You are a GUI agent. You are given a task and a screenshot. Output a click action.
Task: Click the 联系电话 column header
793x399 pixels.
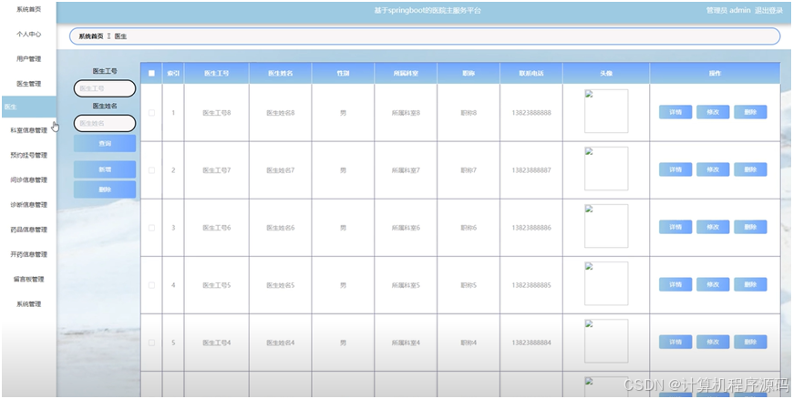click(x=531, y=73)
